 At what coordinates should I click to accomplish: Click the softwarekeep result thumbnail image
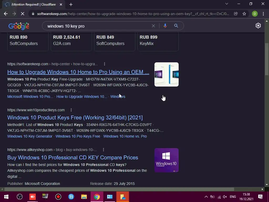tap(166, 74)
